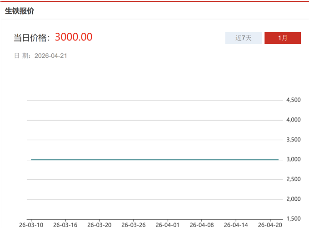Click the 4,000 y-axis value label

(x=293, y=120)
